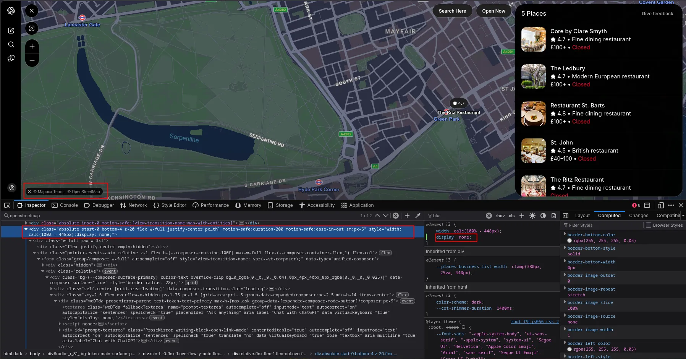Screen dimensions: 686x359
Task: Open Mapbox Terms link
Action: pos(49,192)
